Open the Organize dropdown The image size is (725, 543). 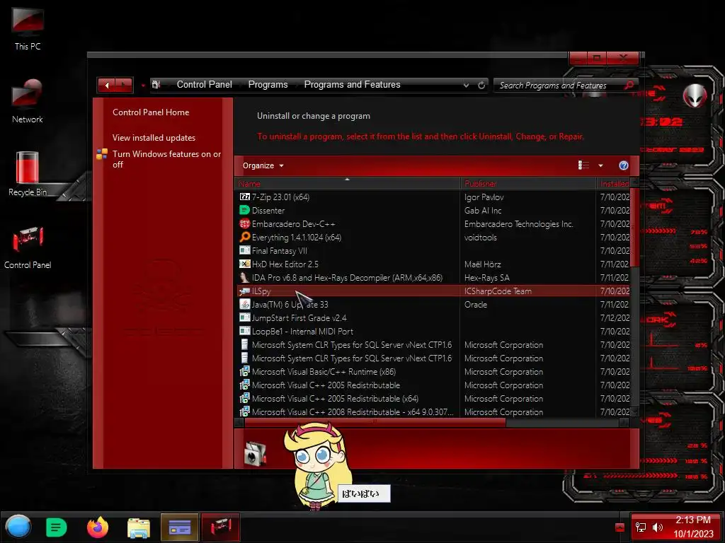(x=263, y=165)
